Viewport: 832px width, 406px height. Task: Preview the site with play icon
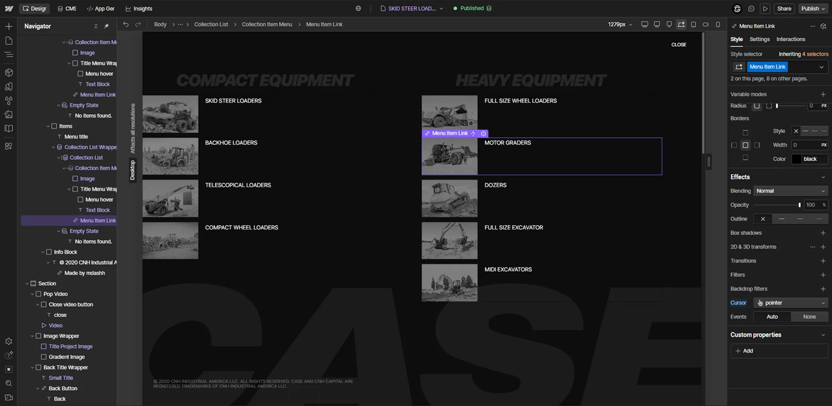click(x=765, y=8)
